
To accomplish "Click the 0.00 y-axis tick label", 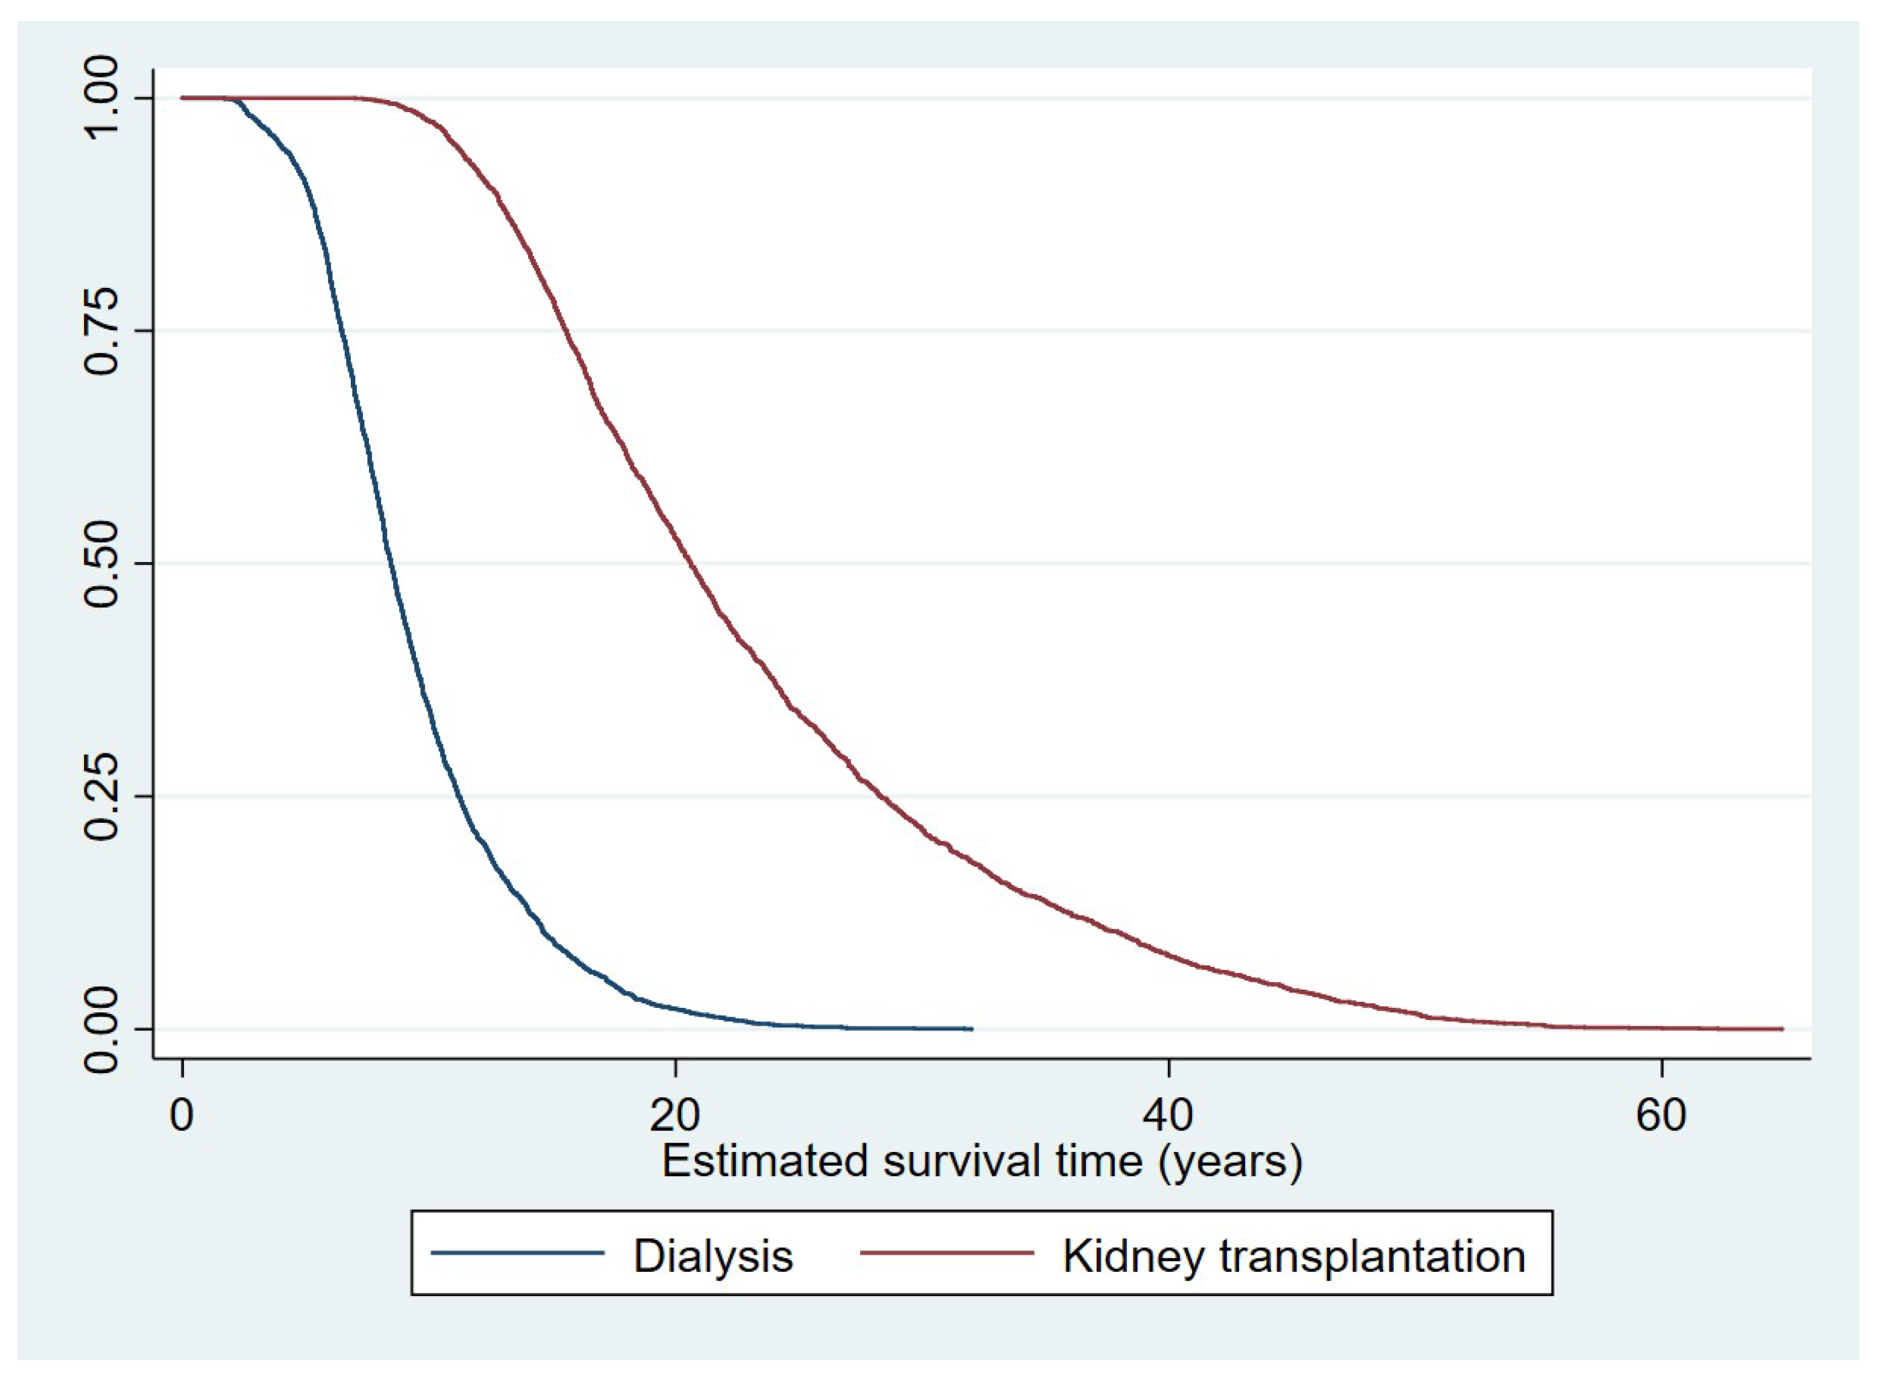I will (103, 1029).
